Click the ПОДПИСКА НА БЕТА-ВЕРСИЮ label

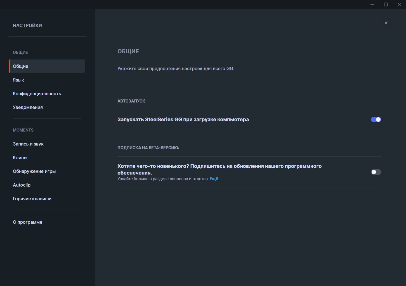coord(148,148)
